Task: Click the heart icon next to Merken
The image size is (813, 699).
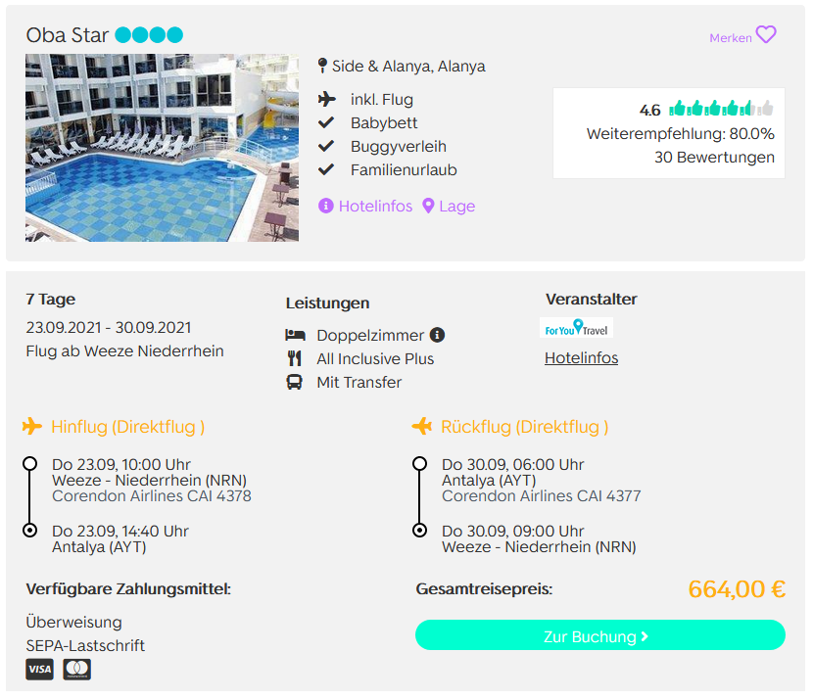Action: pyautogui.click(x=766, y=34)
